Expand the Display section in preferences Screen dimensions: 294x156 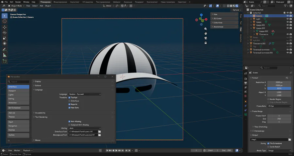38,81
